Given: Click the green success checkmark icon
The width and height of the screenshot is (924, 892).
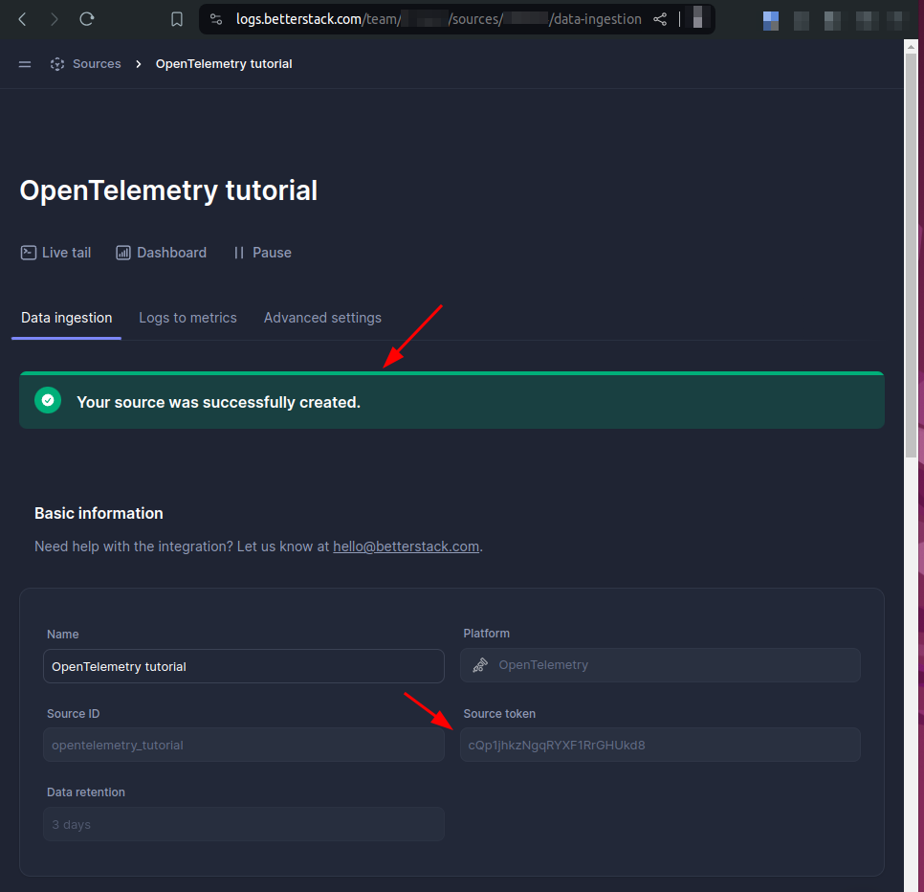Looking at the screenshot, I should click(x=48, y=400).
